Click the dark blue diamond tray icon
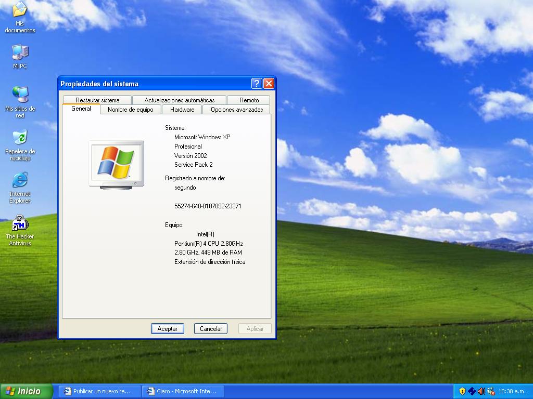Viewport: 533px width, 399px height. (472, 391)
